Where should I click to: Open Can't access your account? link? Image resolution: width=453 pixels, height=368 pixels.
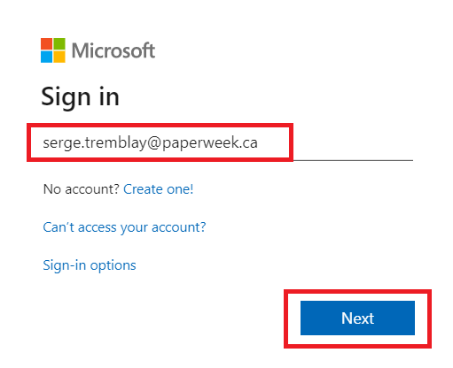tap(124, 227)
